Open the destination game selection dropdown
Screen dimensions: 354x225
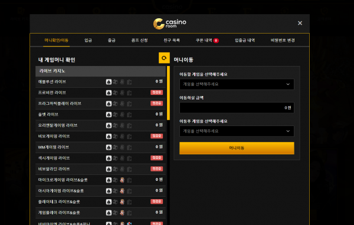[x=237, y=131]
